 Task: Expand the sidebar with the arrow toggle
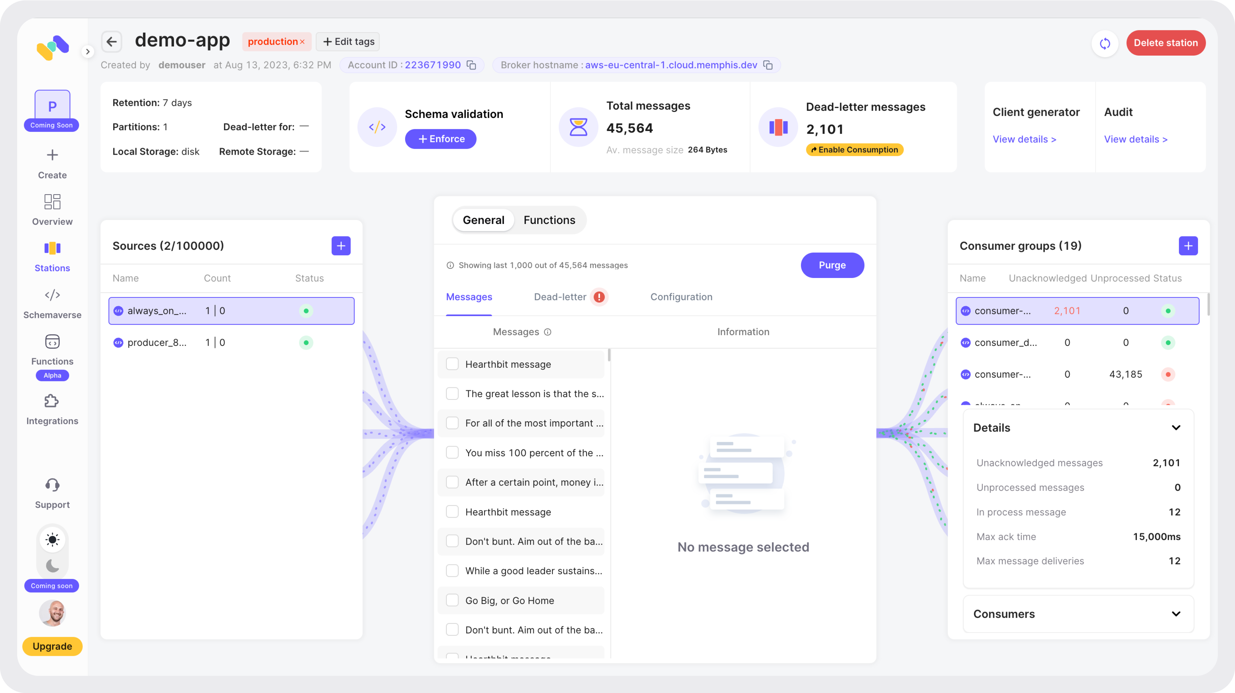87,51
